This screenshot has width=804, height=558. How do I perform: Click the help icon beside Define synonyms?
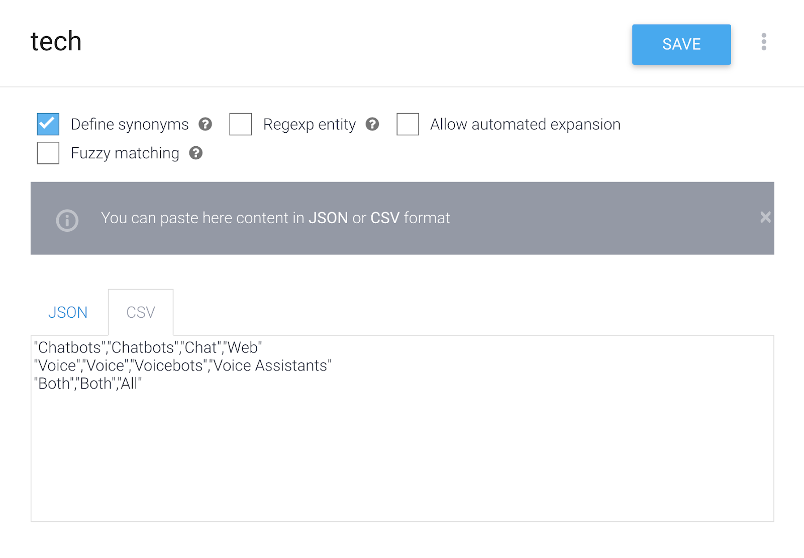[205, 124]
